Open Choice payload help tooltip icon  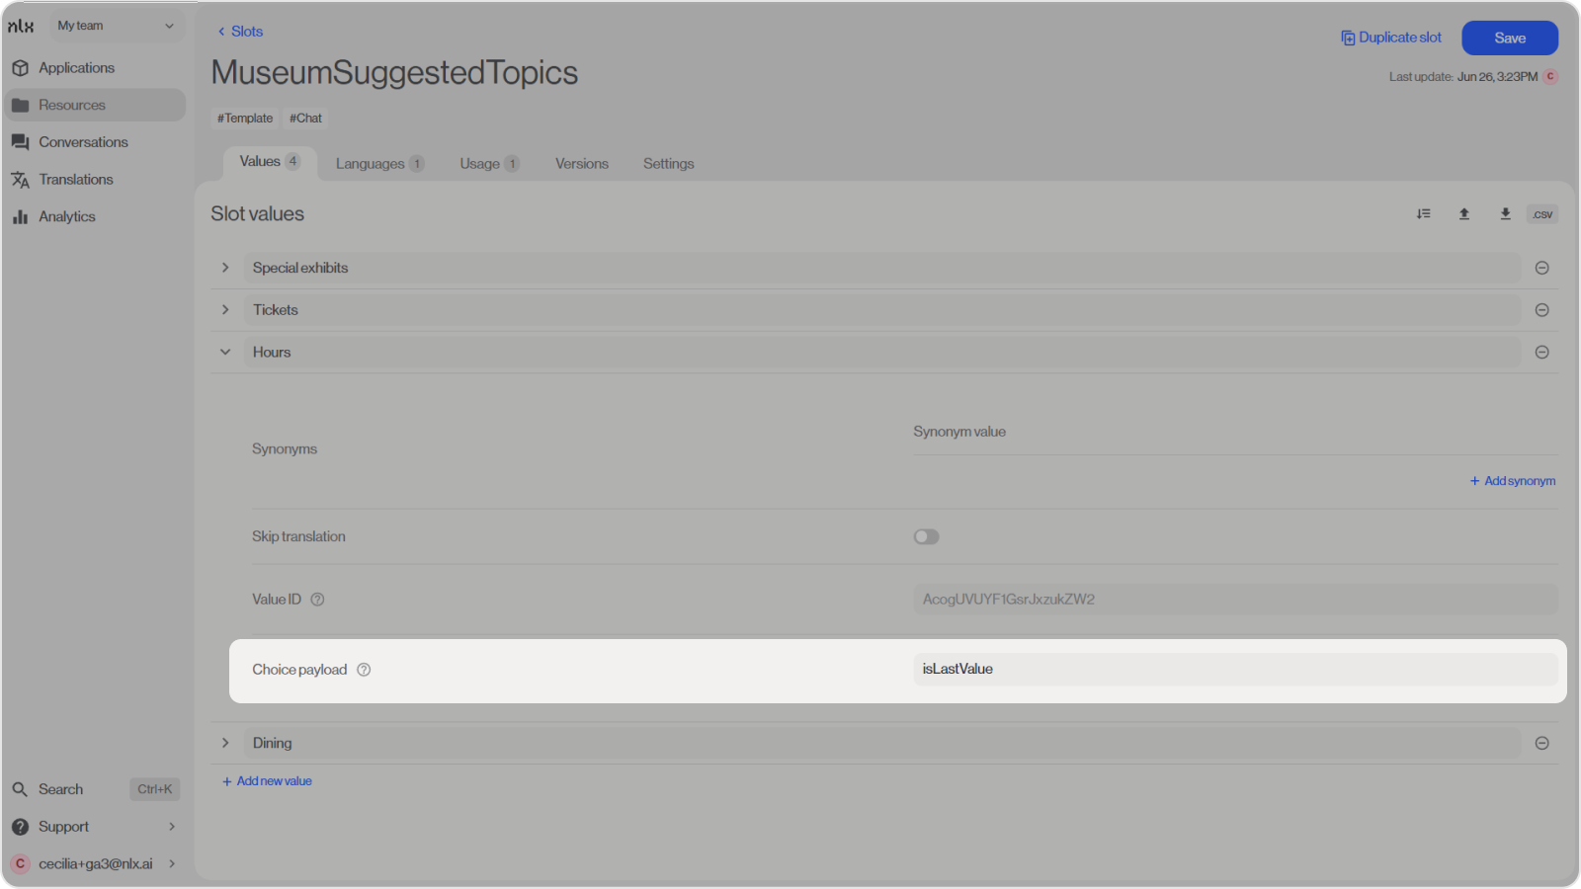[x=364, y=670]
